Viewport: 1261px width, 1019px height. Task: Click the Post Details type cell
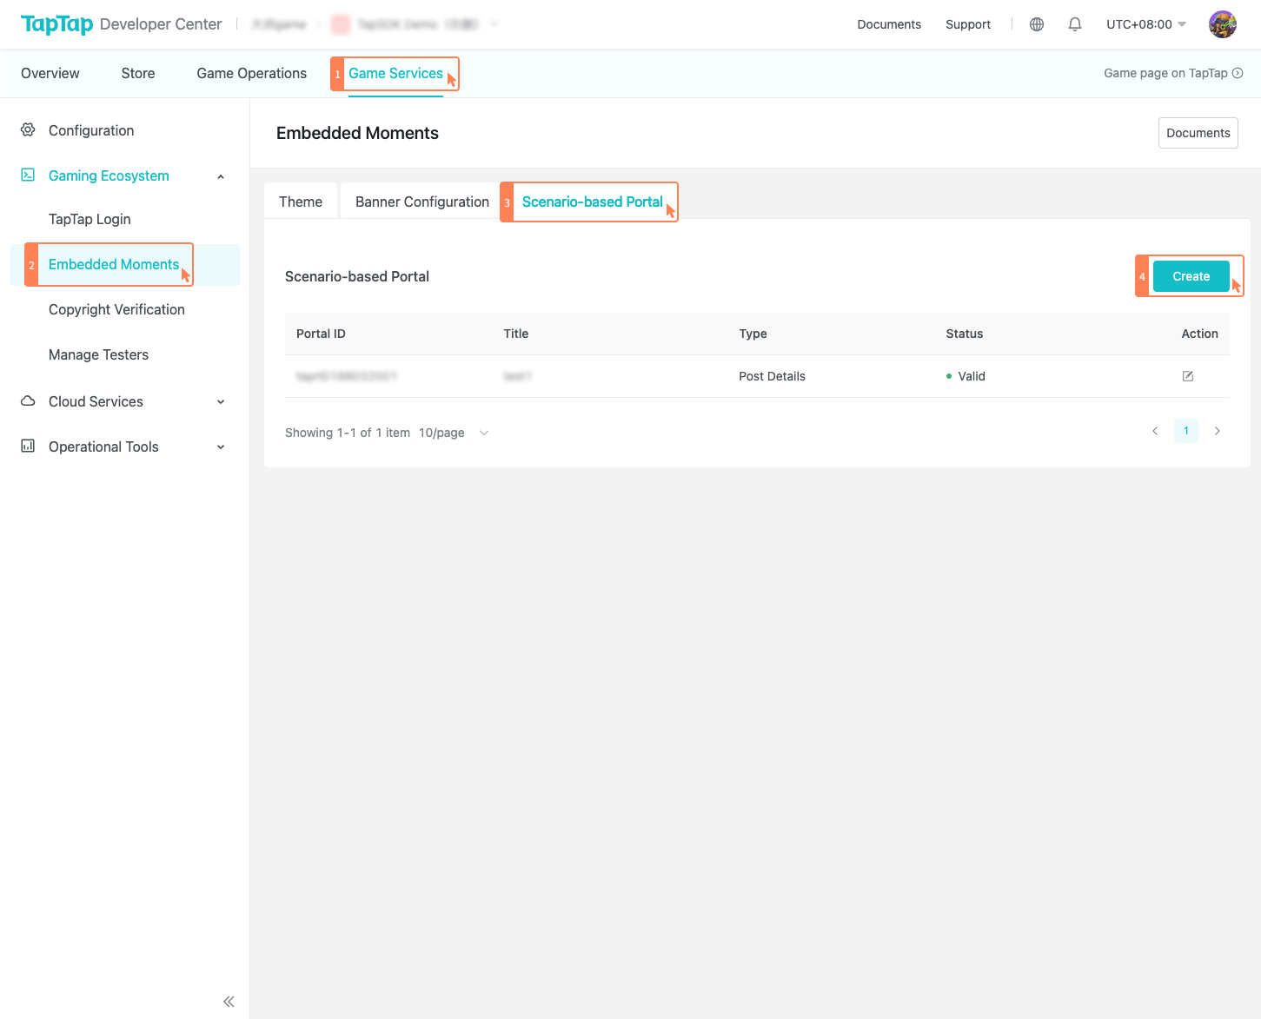pyautogui.click(x=772, y=376)
